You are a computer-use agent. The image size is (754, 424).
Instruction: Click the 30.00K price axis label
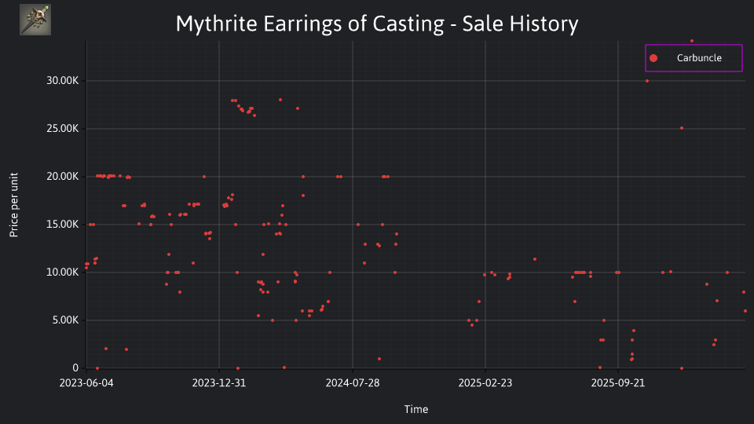click(x=63, y=81)
